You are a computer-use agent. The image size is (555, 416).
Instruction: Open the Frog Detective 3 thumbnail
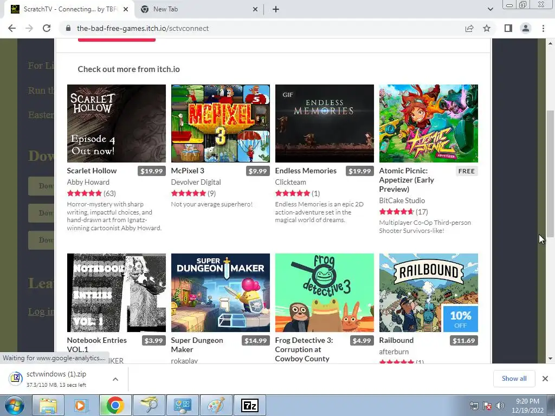click(x=325, y=292)
